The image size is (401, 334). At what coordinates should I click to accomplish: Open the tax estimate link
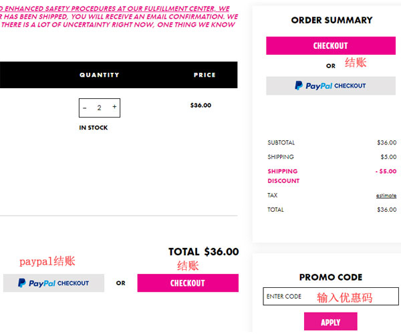[386, 196]
